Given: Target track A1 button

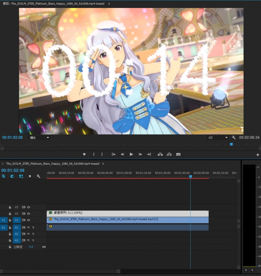Looking at the screenshot, I should (x=17, y=227).
